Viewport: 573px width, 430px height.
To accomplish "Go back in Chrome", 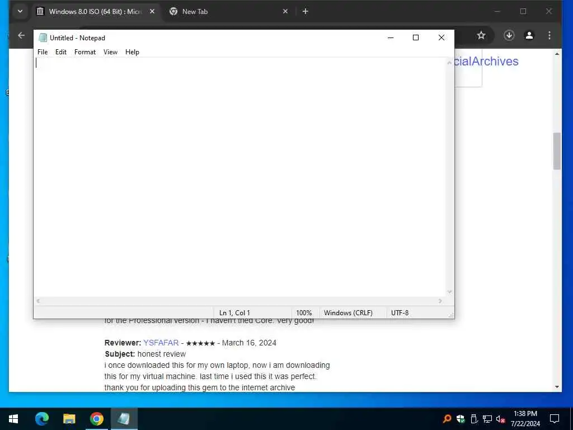I will [x=22, y=35].
